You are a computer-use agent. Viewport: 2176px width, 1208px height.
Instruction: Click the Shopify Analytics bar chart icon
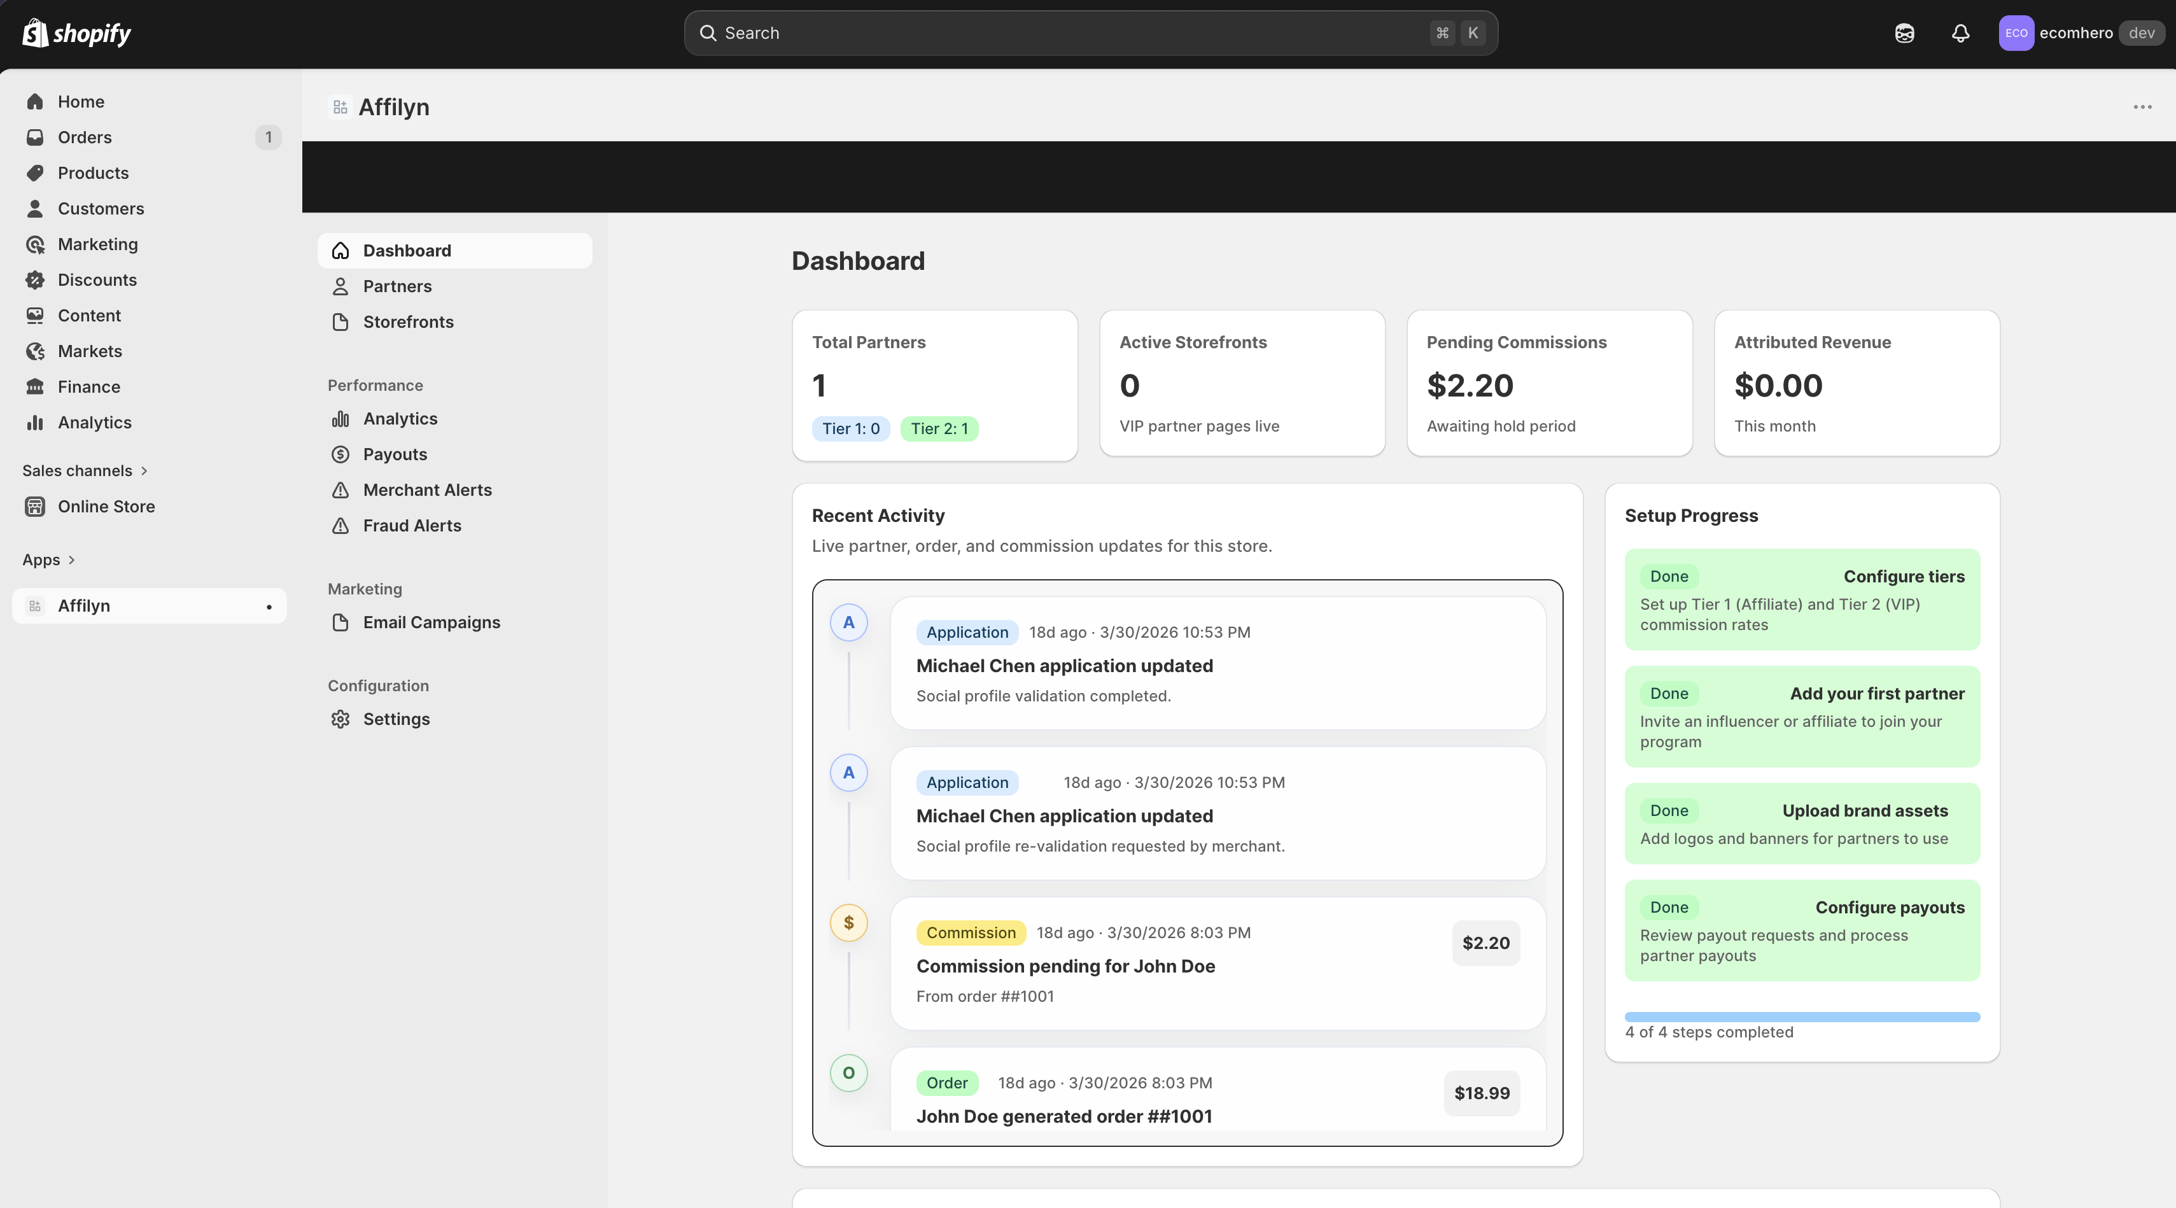34,423
